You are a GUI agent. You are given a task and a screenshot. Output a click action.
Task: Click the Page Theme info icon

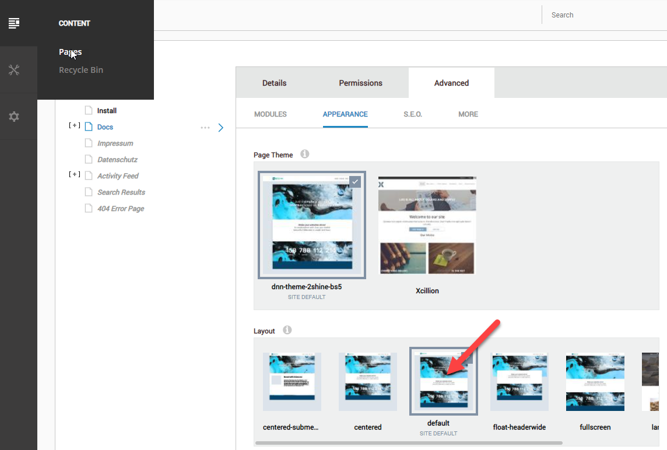pos(304,154)
